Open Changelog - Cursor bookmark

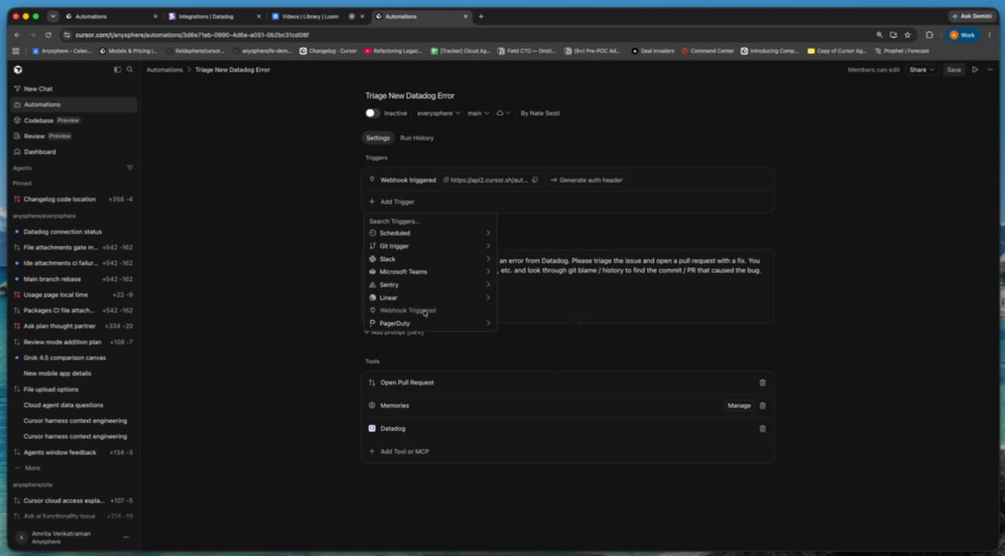tap(328, 51)
